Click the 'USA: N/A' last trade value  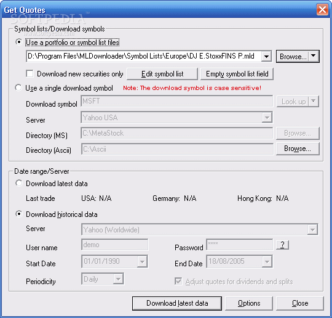coord(97,198)
